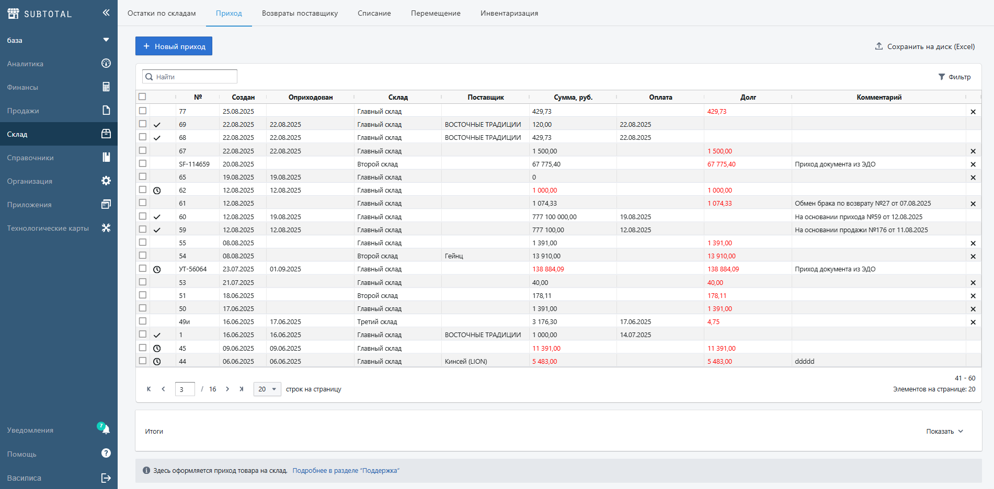994x489 pixels.
Task: Collapse the sidebar with the double-chevron icon
Action: coord(106,13)
